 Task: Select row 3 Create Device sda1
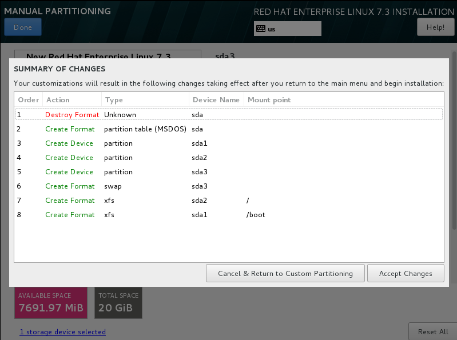(229, 143)
